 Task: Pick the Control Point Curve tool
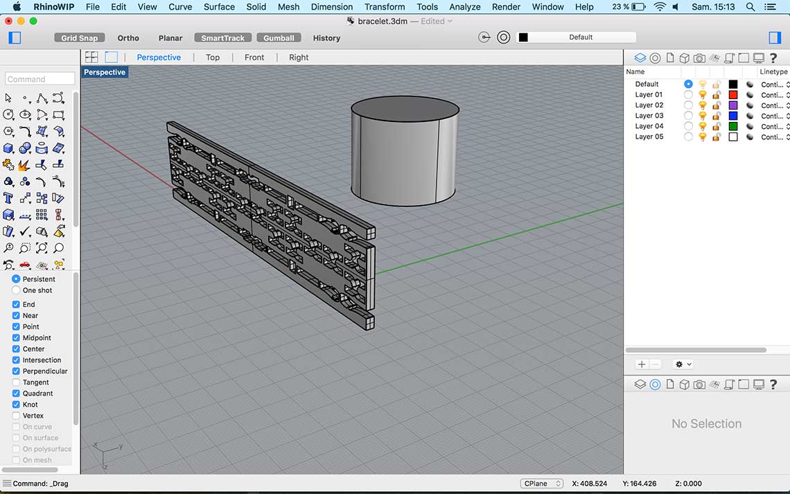(x=58, y=98)
